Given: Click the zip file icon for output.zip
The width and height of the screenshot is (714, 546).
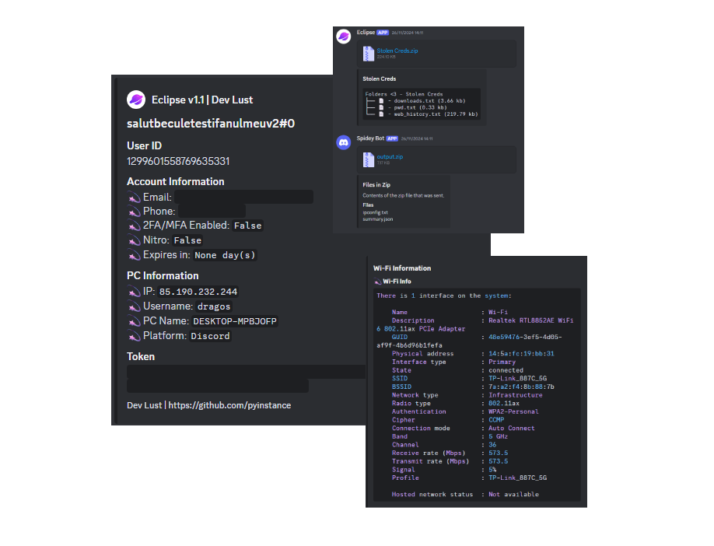Looking at the screenshot, I should click(369, 159).
